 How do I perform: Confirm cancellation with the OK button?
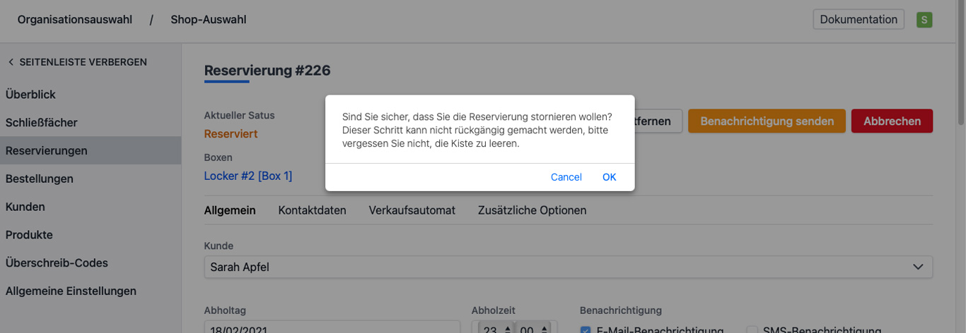pos(609,177)
